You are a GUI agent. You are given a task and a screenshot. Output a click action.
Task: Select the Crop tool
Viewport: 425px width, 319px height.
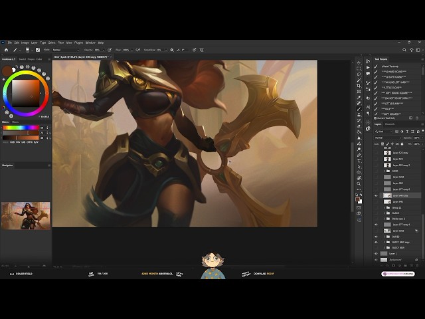click(359, 86)
